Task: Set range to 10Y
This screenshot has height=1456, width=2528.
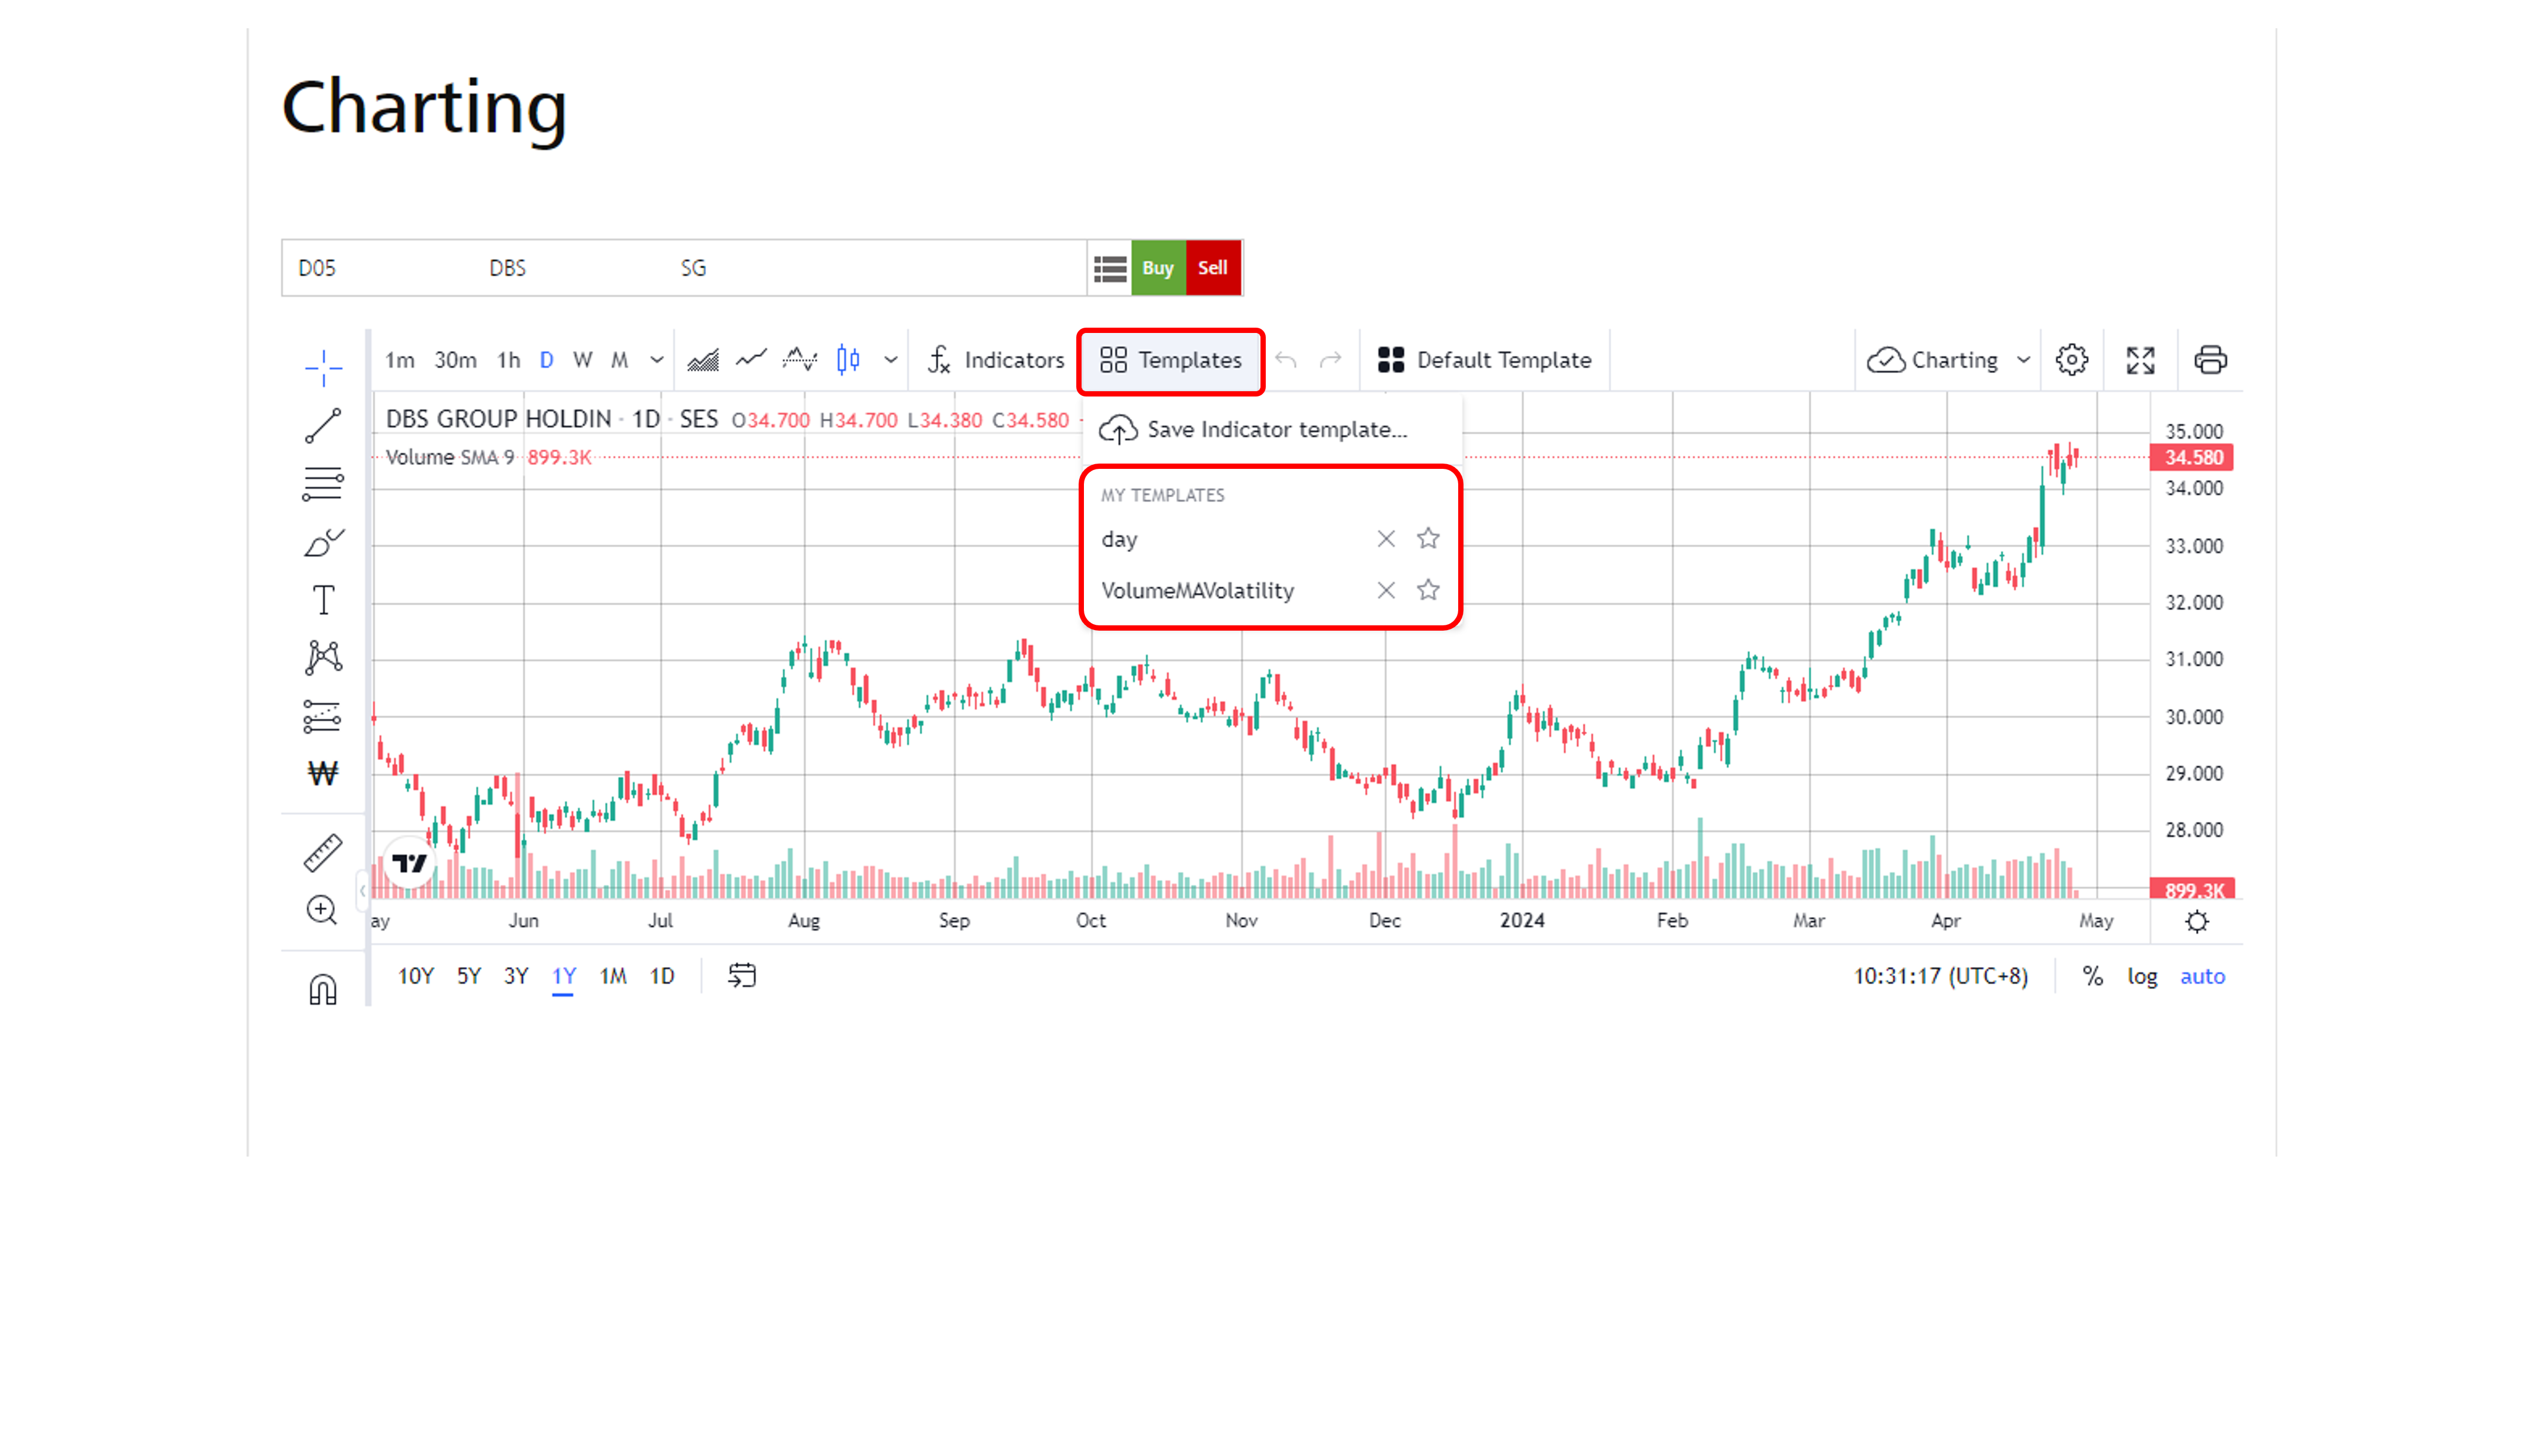Action: click(416, 977)
